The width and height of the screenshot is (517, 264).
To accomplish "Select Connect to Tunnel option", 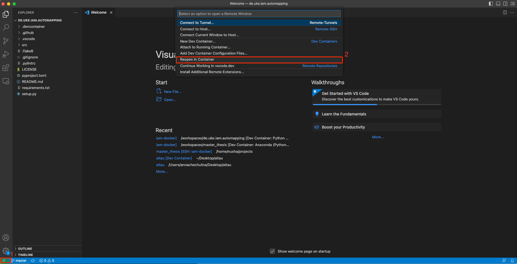I will pyautogui.click(x=259, y=23).
